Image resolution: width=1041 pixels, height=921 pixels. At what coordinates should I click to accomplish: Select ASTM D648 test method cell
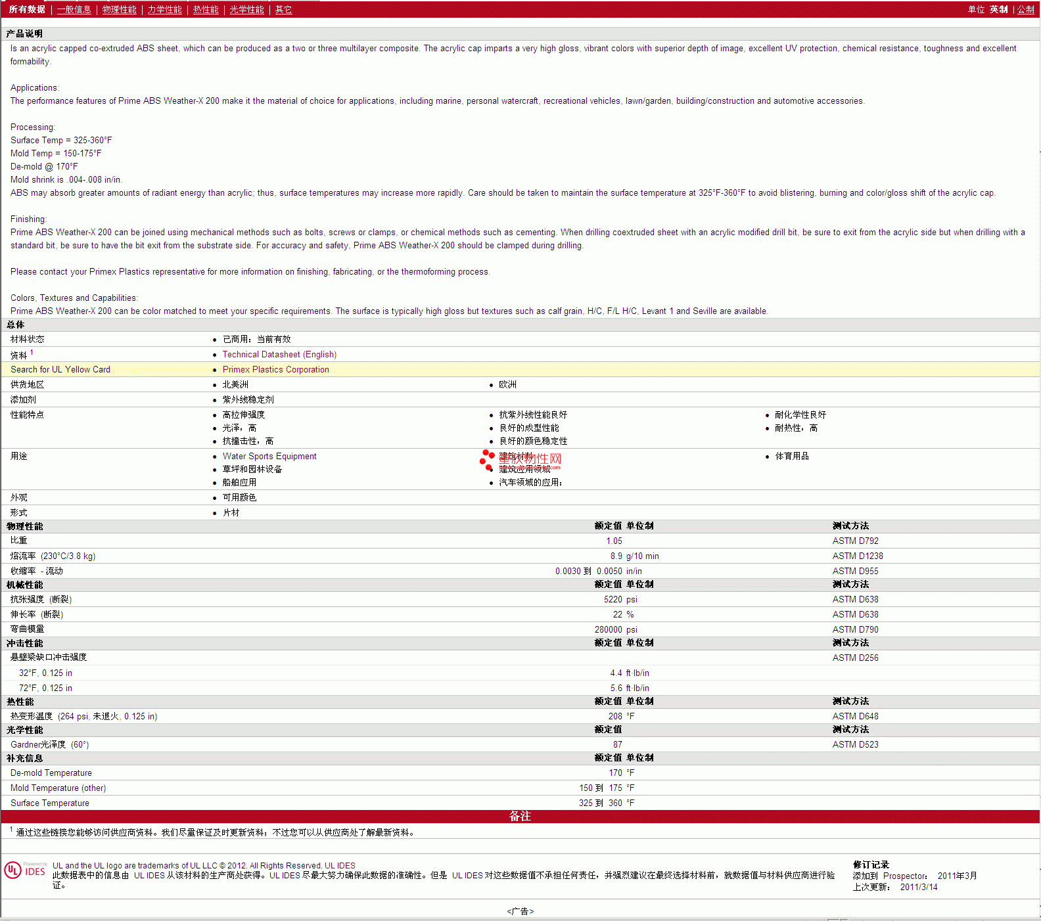855,716
